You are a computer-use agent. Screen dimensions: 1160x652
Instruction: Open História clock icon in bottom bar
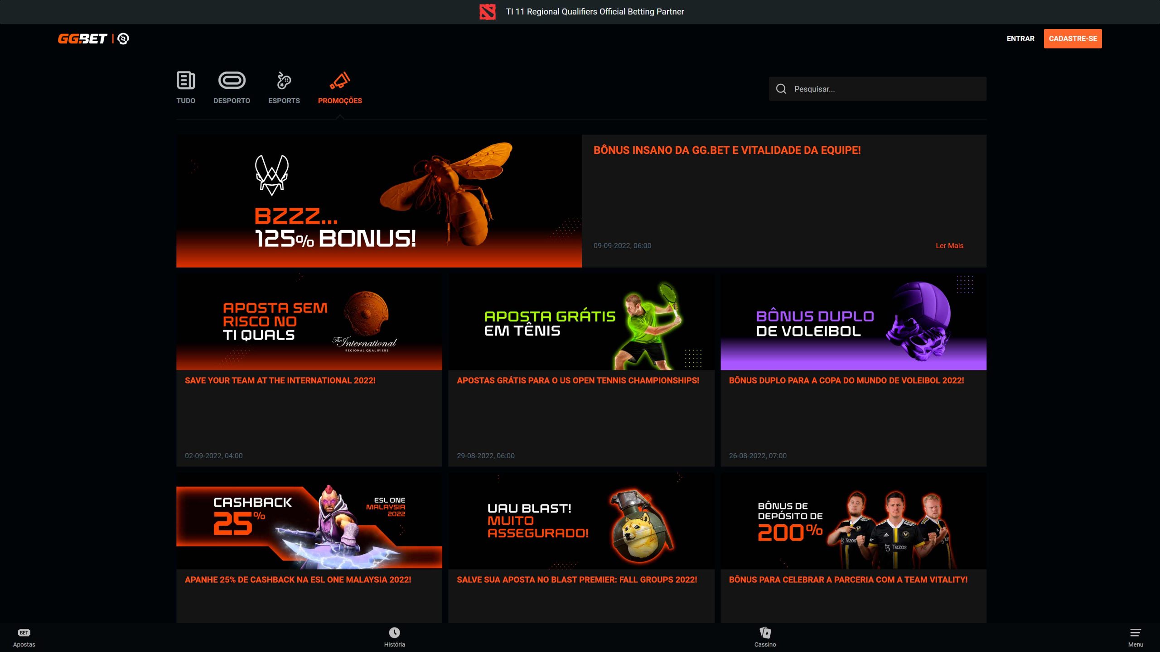coord(394,633)
